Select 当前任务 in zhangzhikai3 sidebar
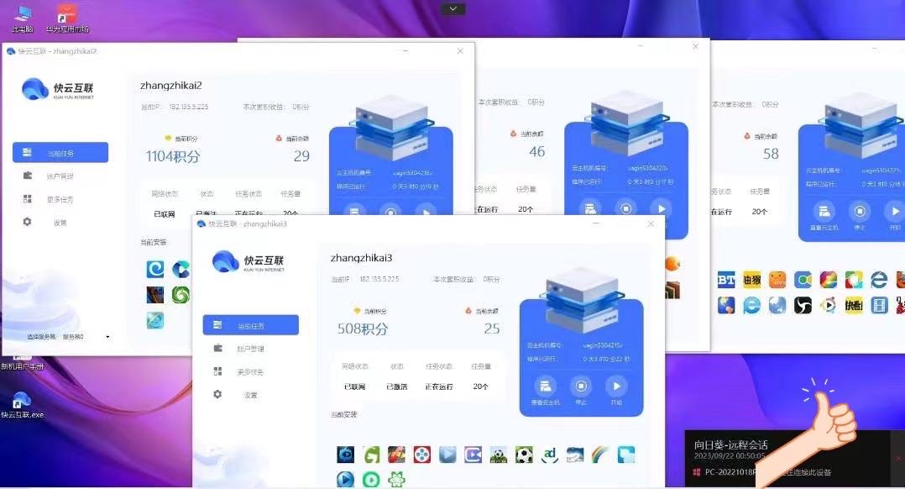Image resolution: width=905 pixels, height=489 pixels. [x=250, y=325]
